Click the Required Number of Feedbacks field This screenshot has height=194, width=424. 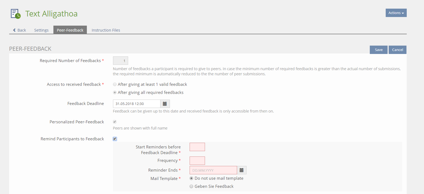pos(121,61)
